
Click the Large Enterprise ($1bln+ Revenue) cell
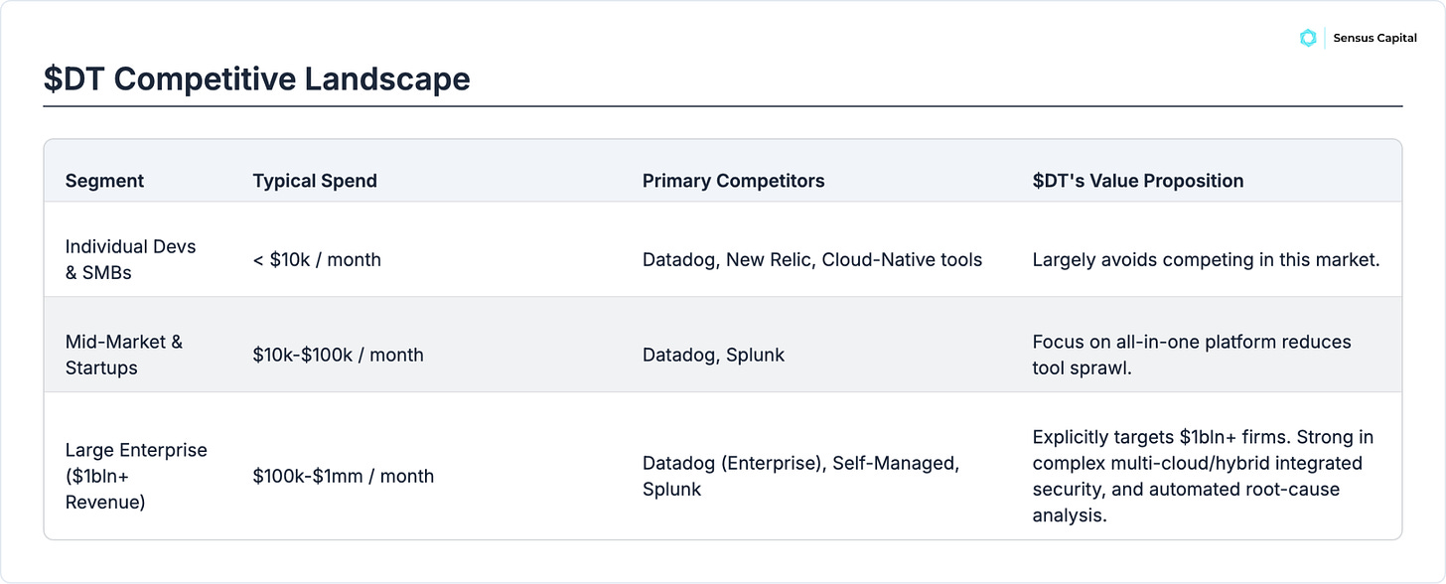136,476
